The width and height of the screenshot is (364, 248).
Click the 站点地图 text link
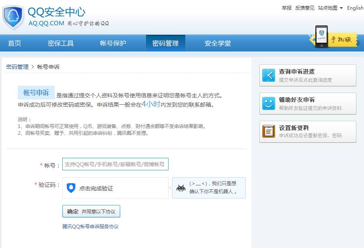(x=328, y=8)
